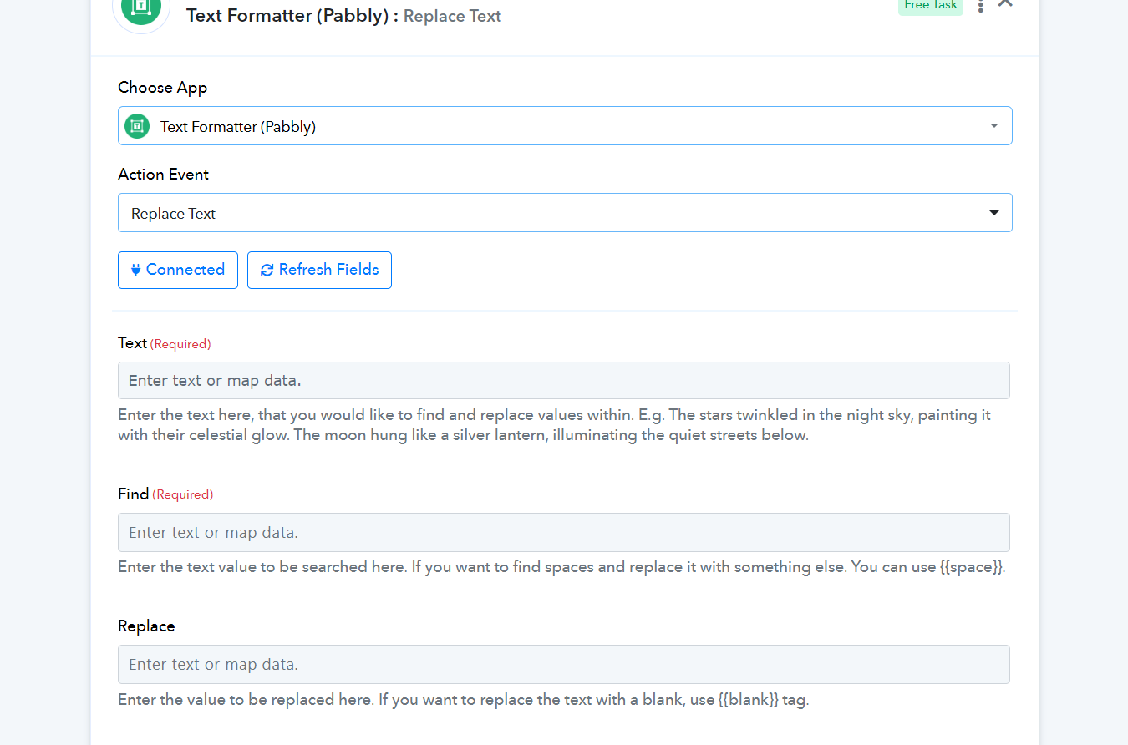The height and width of the screenshot is (745, 1128).
Task: Click the help text mentioning {{space}}
Action: pos(561,567)
